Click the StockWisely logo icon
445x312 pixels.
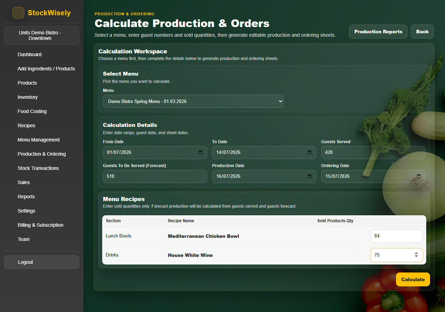point(18,13)
